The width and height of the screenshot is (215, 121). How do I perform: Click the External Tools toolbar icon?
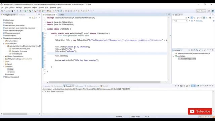click(x=35, y=11)
